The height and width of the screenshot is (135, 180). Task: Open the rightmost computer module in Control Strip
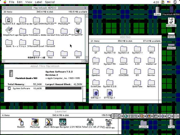(170, 116)
